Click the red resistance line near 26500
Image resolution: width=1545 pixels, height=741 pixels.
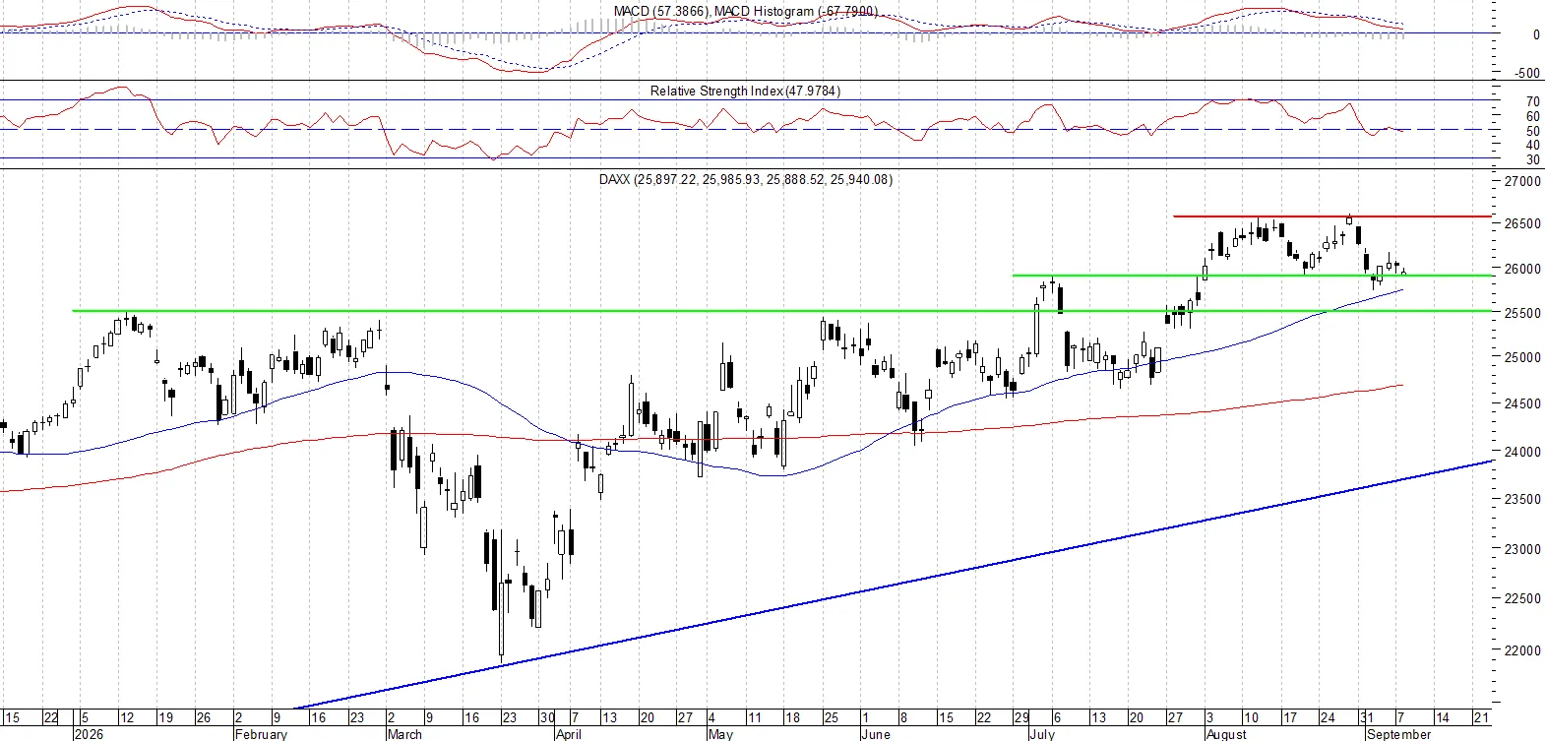point(1331,216)
